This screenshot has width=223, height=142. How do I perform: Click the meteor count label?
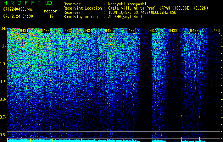click(x=50, y=11)
